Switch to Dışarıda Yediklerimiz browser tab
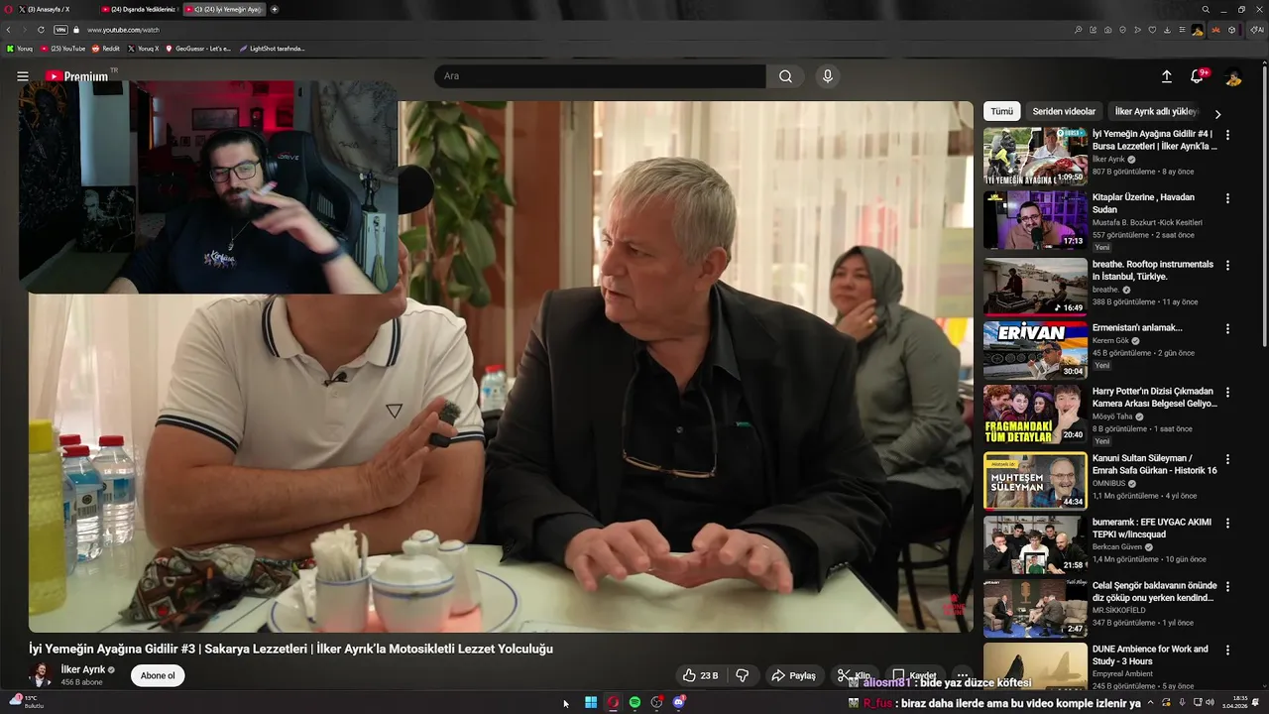This screenshot has width=1269, height=714. tap(139, 9)
